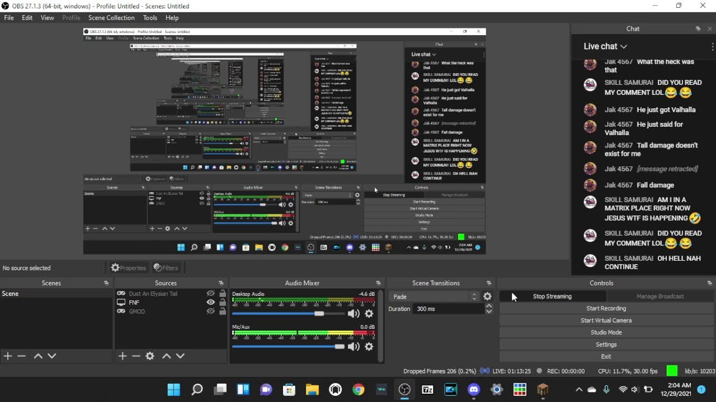Click Stop Streaming
Screen dimensions: 716x402
coord(552,296)
